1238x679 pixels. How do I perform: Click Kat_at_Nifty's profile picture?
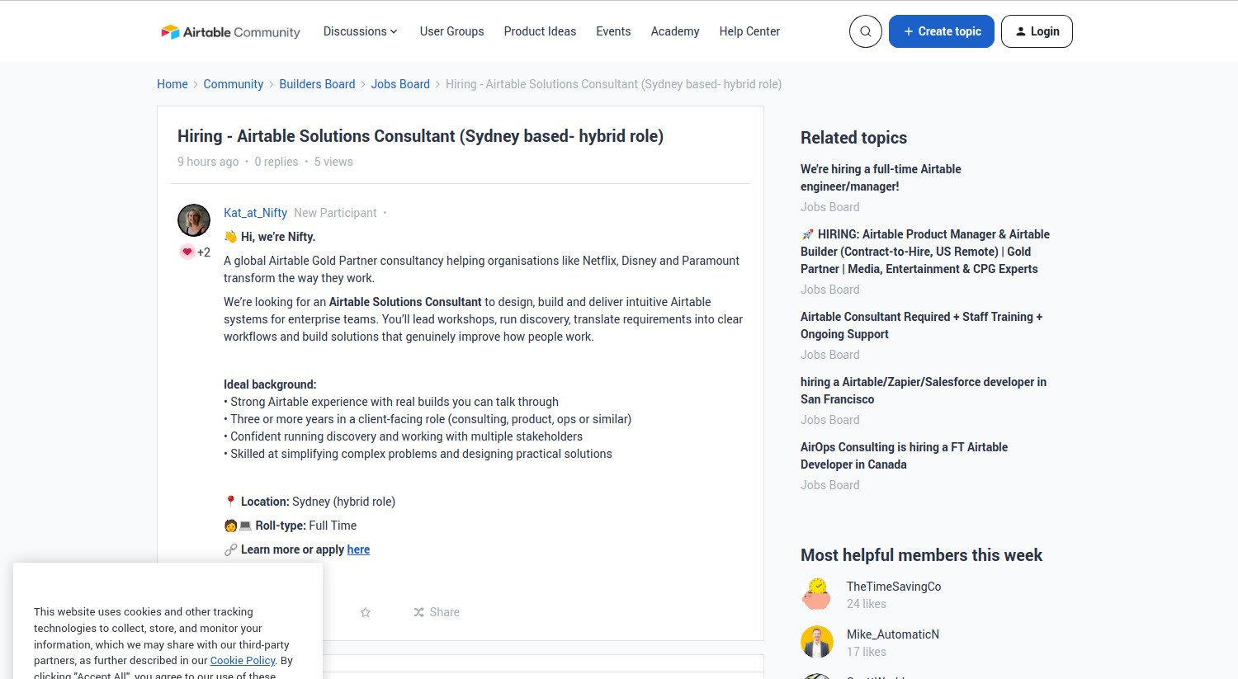tap(193, 219)
